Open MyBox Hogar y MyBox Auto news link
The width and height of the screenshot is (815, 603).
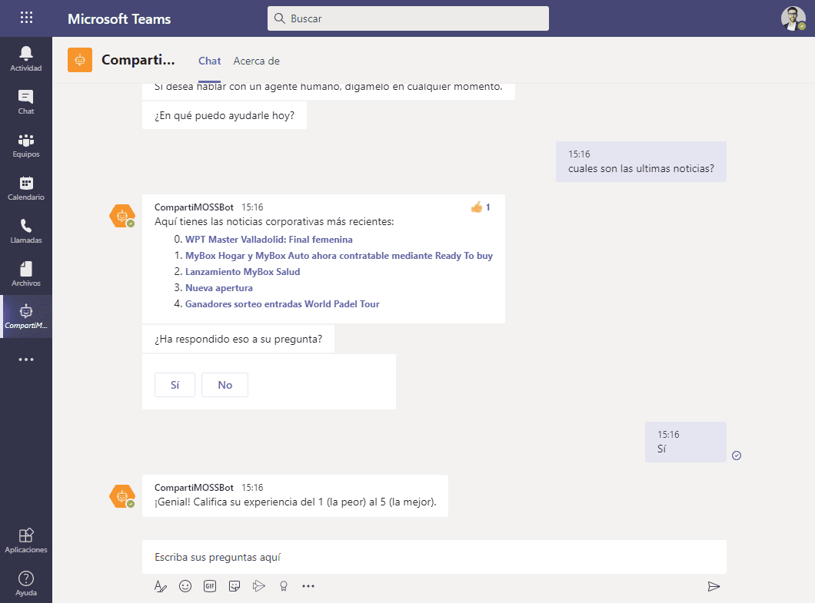pos(339,256)
